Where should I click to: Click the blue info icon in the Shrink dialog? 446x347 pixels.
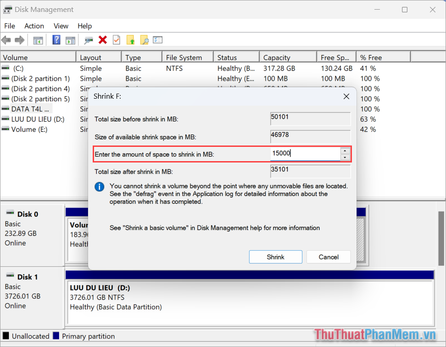click(x=100, y=187)
